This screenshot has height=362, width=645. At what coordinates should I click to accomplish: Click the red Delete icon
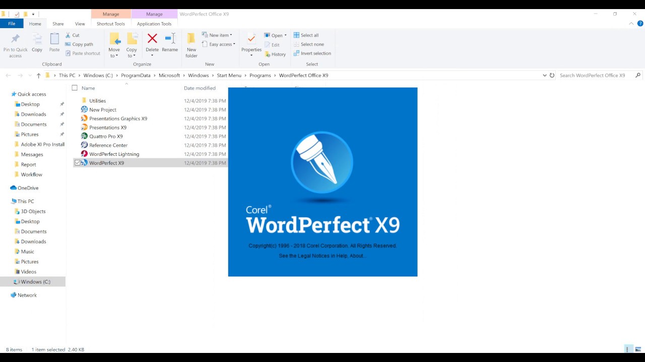[152, 39]
